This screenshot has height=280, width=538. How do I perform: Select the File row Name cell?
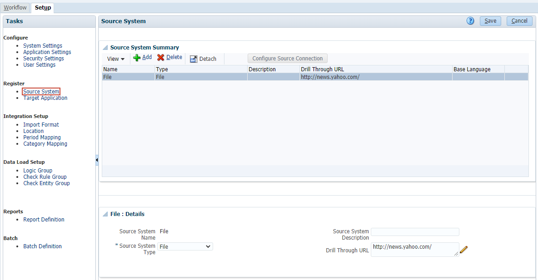[128, 77]
